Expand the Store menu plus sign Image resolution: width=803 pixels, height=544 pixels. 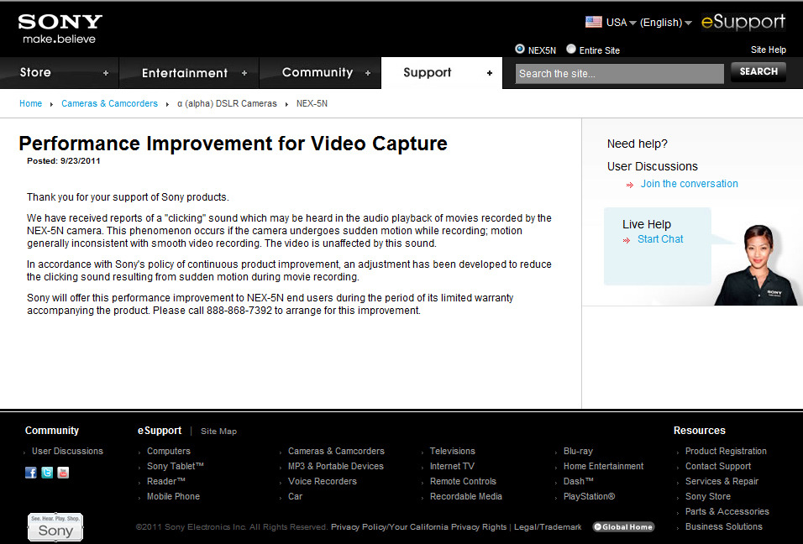coord(106,73)
